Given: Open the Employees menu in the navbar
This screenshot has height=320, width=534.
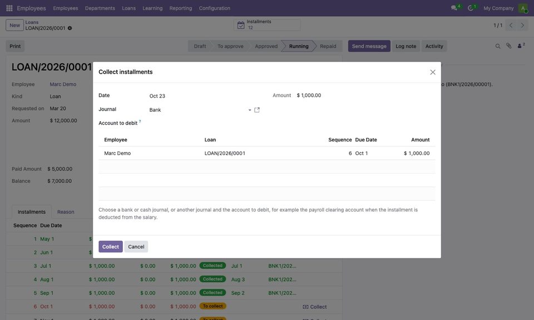Looking at the screenshot, I should 66,8.
